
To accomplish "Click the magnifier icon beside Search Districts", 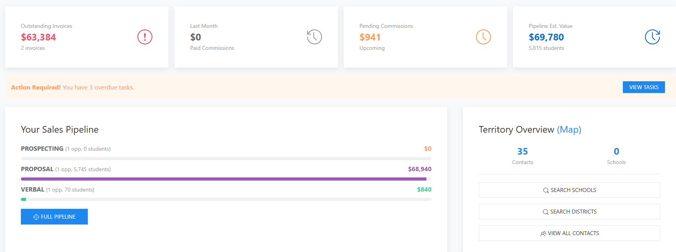I will coord(545,212).
